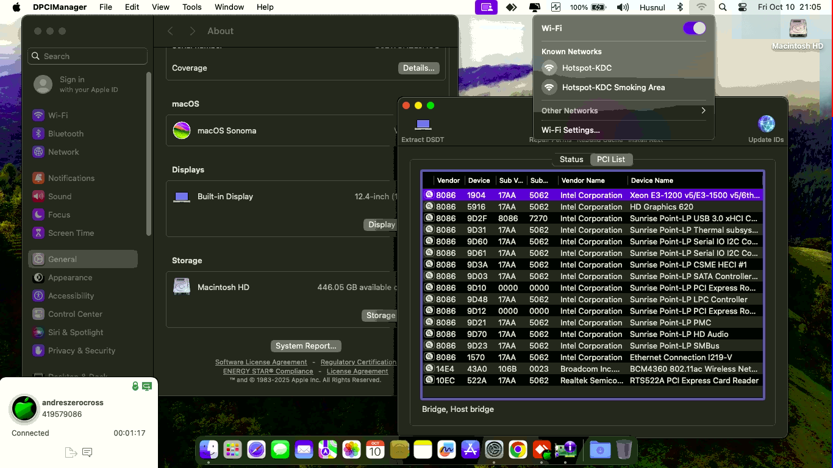Open the File menu
The width and height of the screenshot is (833, 468).
pyautogui.click(x=105, y=7)
